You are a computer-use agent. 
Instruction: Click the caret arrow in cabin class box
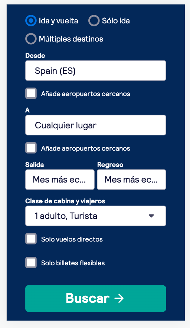(151, 216)
